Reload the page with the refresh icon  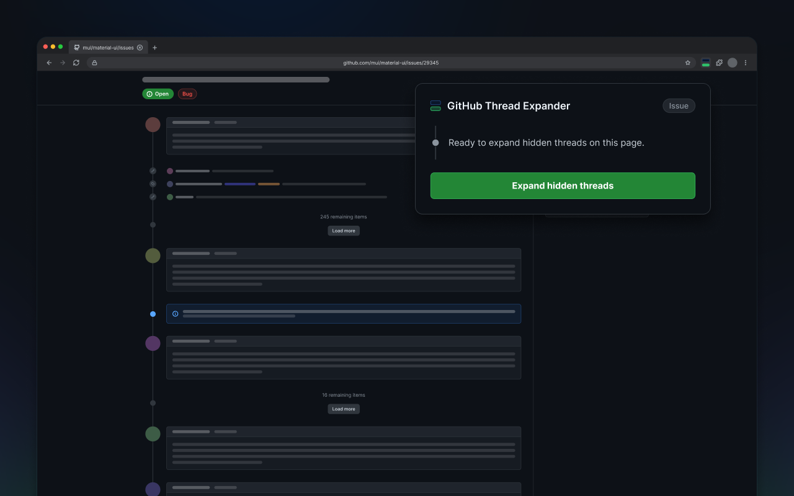click(76, 63)
